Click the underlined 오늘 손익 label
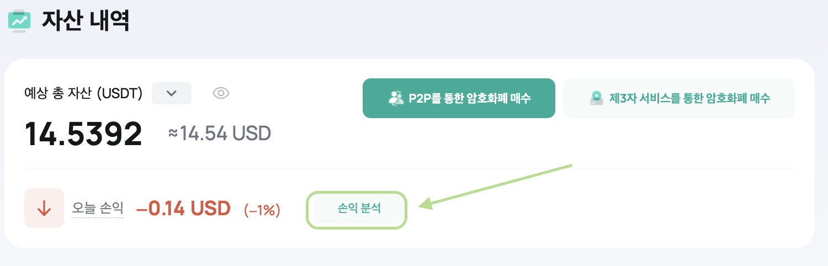This screenshot has height=266, width=828. (98, 208)
